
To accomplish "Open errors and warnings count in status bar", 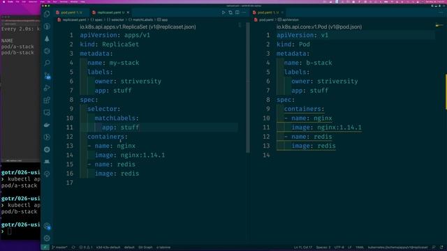I will tap(86, 248).
